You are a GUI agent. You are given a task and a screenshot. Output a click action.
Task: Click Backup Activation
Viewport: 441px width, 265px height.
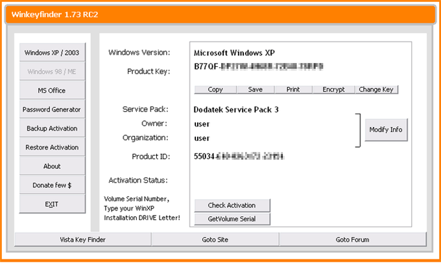(x=53, y=128)
